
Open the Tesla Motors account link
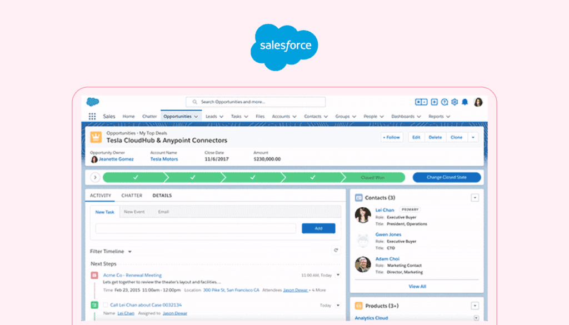(164, 159)
